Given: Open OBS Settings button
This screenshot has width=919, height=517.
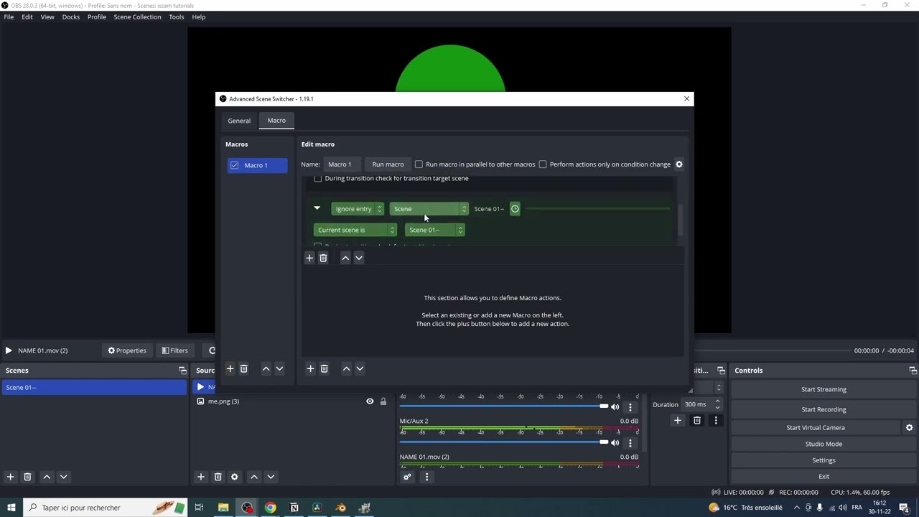Looking at the screenshot, I should (x=824, y=460).
